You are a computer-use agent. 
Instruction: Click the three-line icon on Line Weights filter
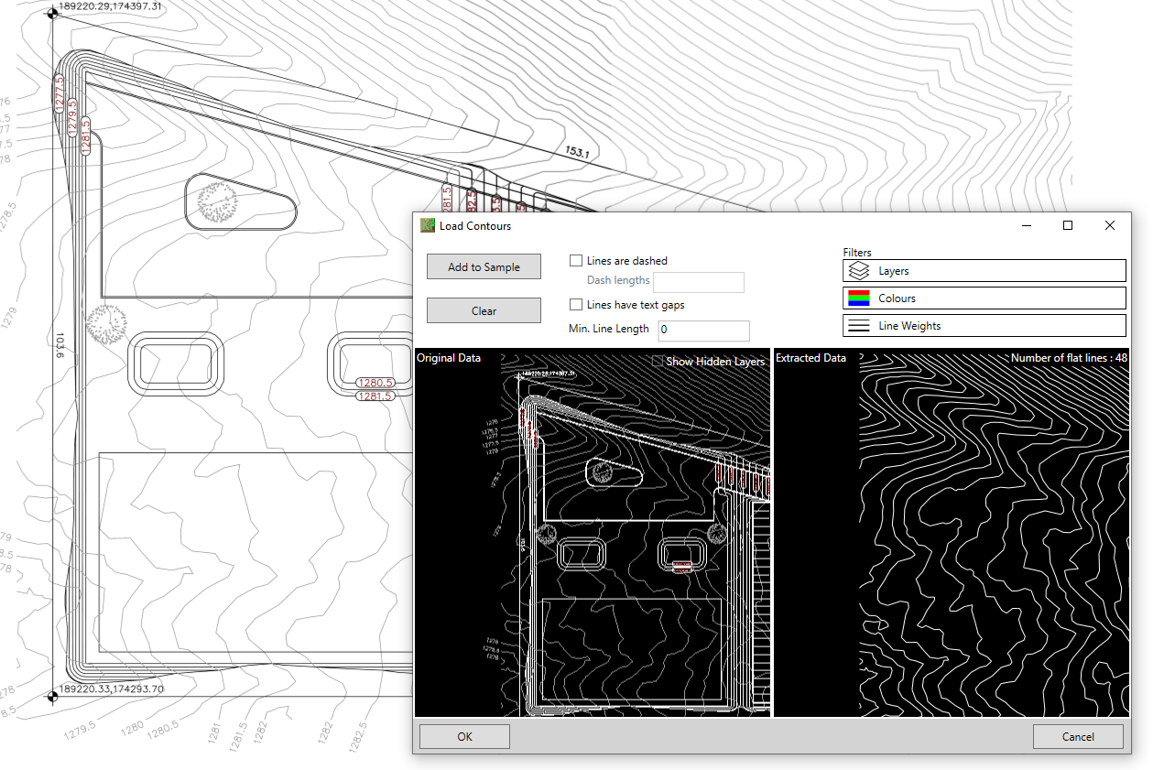click(858, 325)
